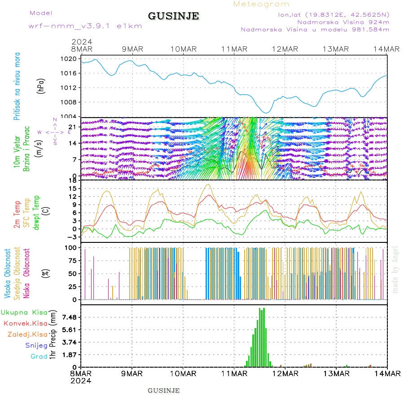Select the '1008' pressure tick value
The height and width of the screenshot is (404, 404).
(x=69, y=102)
